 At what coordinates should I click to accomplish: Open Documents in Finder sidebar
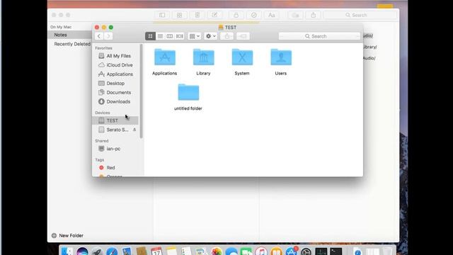pos(115,93)
